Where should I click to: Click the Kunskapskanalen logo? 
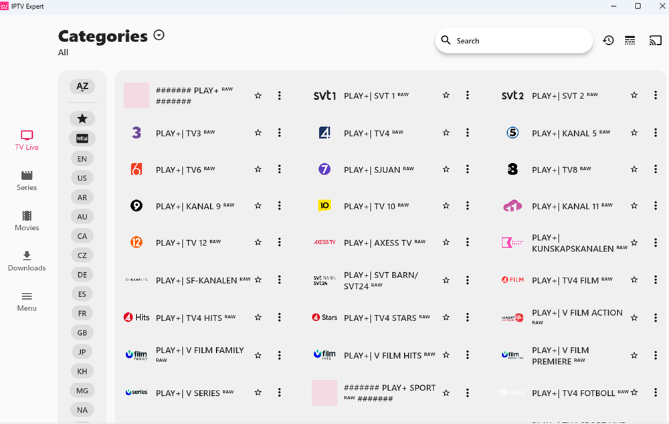pyautogui.click(x=512, y=243)
